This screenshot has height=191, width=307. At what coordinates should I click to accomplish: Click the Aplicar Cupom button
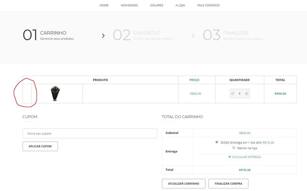click(40, 146)
